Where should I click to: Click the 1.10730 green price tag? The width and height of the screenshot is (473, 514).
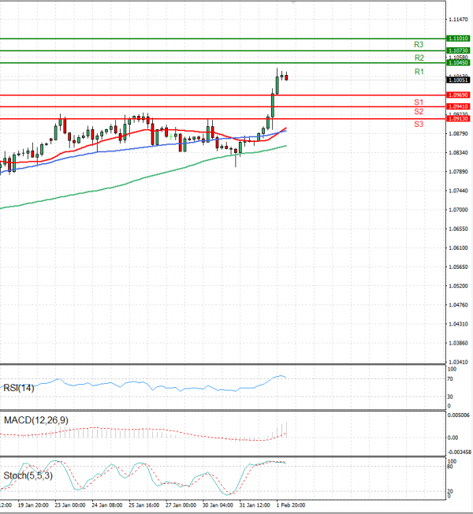[457, 50]
